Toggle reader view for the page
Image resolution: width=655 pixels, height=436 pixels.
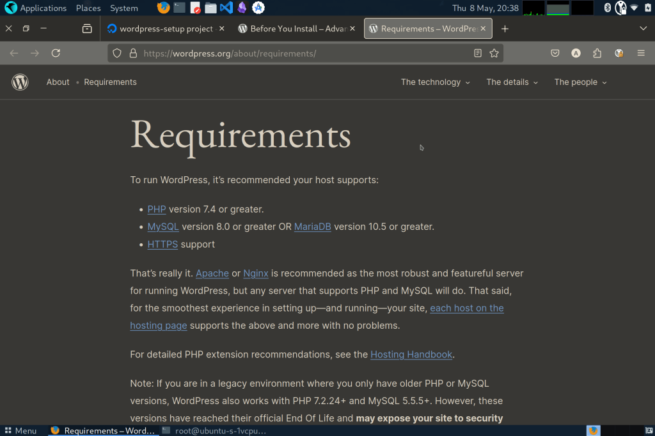477,53
